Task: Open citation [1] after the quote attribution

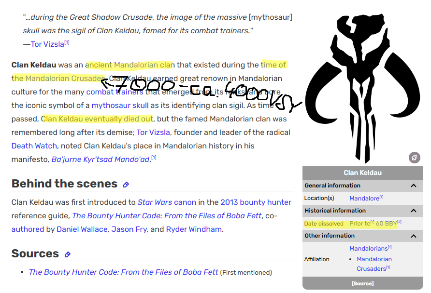Action: click(67, 42)
